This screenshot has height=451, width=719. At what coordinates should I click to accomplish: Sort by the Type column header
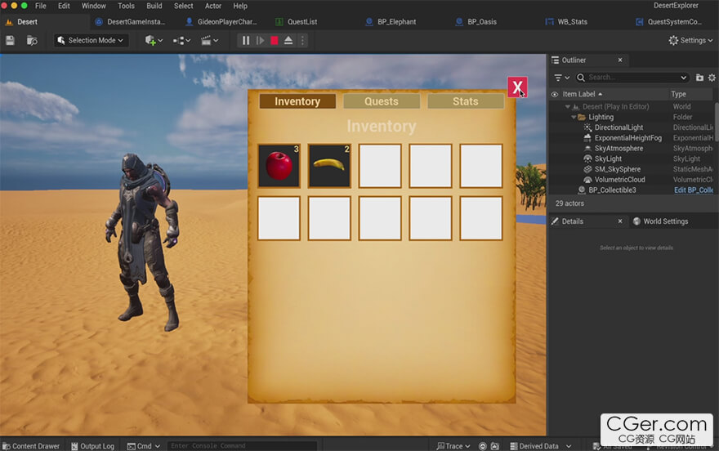[x=678, y=94]
